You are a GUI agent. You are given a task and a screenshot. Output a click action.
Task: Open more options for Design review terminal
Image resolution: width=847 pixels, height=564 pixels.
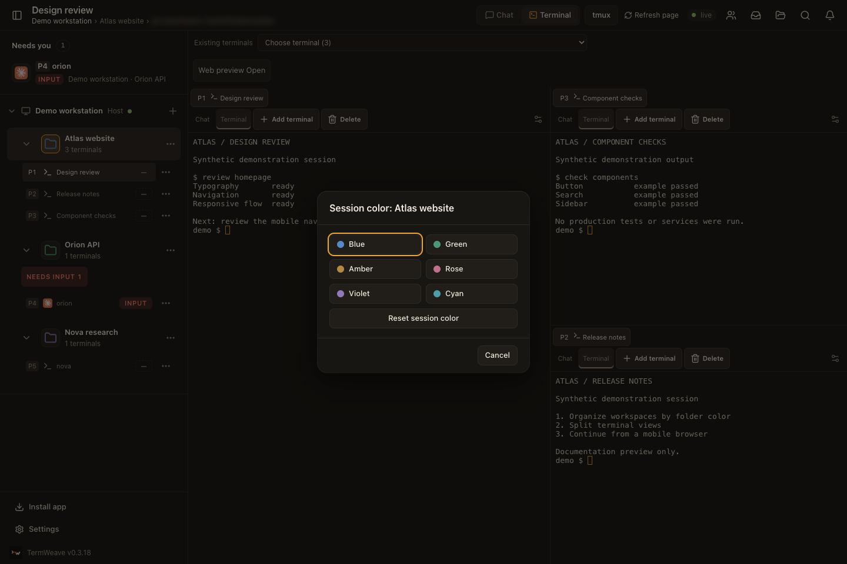[166, 172]
